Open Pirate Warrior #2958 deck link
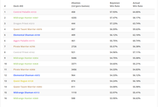Image resolution: width=158 pixels, height=107 pixels. (24, 70)
